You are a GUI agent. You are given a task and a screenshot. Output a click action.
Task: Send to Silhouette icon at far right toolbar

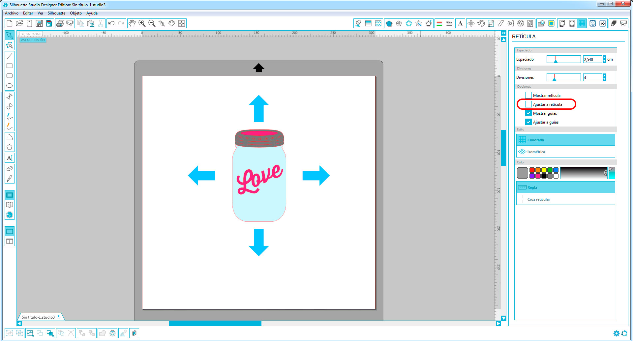pyautogui.click(x=623, y=23)
